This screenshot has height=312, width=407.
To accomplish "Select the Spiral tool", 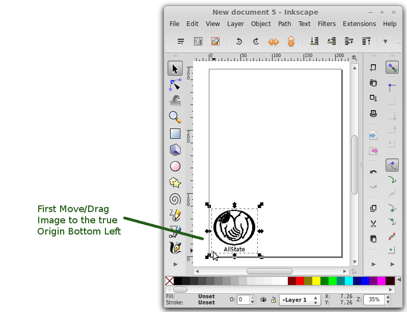I will [x=175, y=199].
